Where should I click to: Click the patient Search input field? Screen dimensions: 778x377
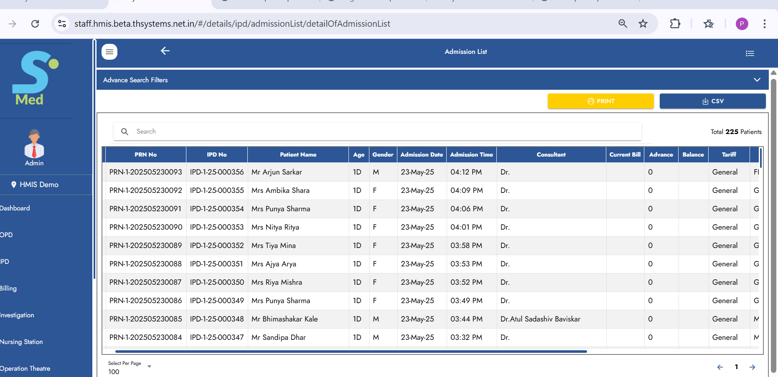click(376, 132)
